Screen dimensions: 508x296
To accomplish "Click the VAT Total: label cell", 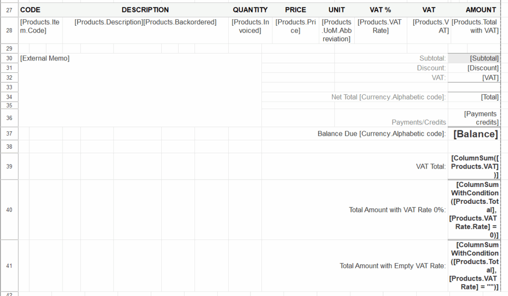I will (x=355, y=167).
